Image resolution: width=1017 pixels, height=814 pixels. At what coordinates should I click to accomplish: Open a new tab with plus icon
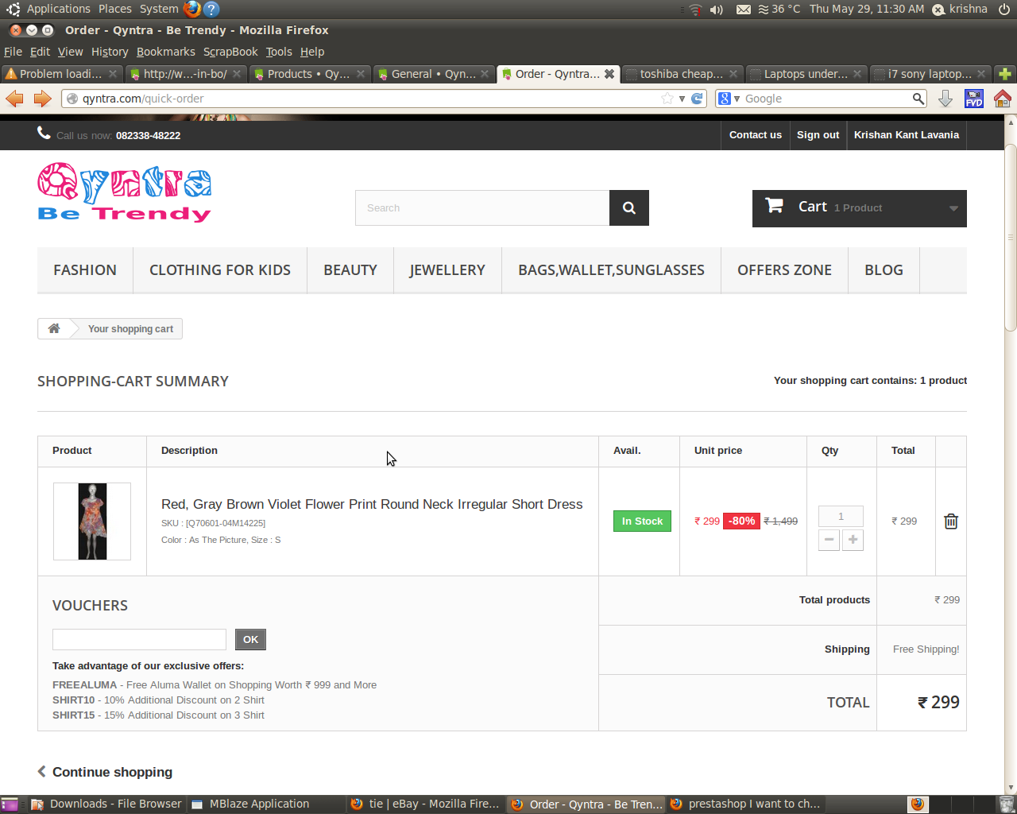[1005, 74]
